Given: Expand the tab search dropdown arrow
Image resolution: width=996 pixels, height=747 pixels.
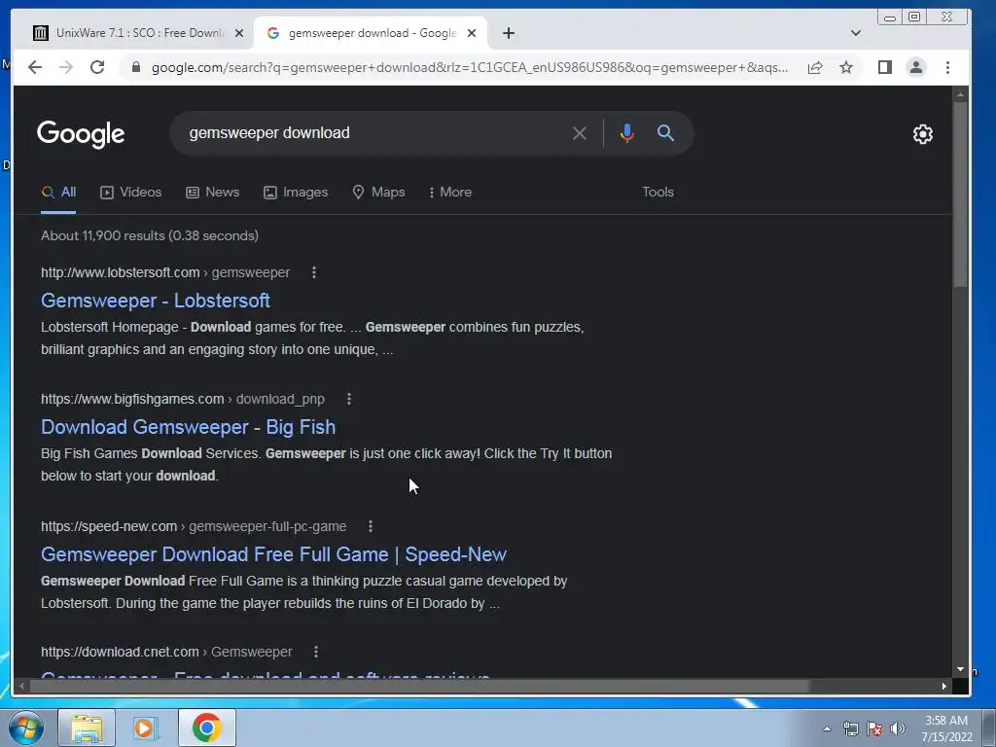Looking at the screenshot, I should pyautogui.click(x=856, y=33).
